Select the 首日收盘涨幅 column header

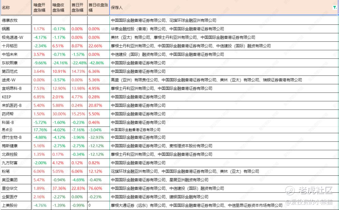(x=99, y=8)
